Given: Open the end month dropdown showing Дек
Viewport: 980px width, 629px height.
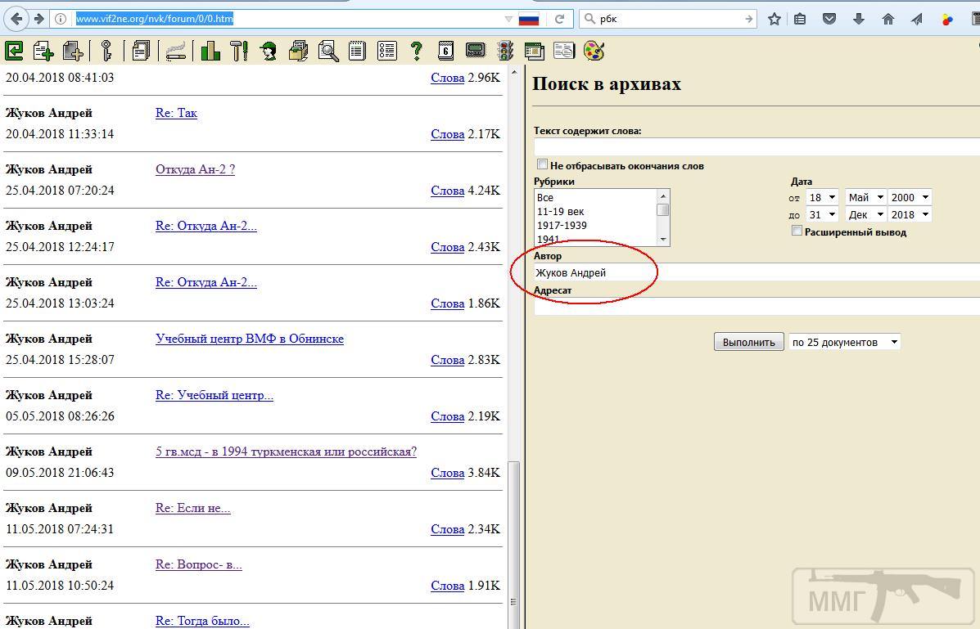Looking at the screenshot, I should (x=865, y=214).
